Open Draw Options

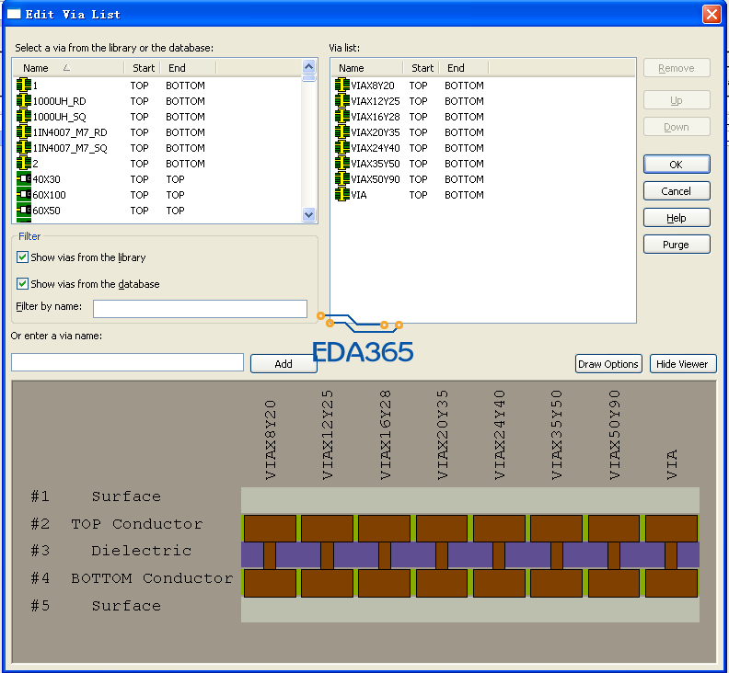pos(607,364)
